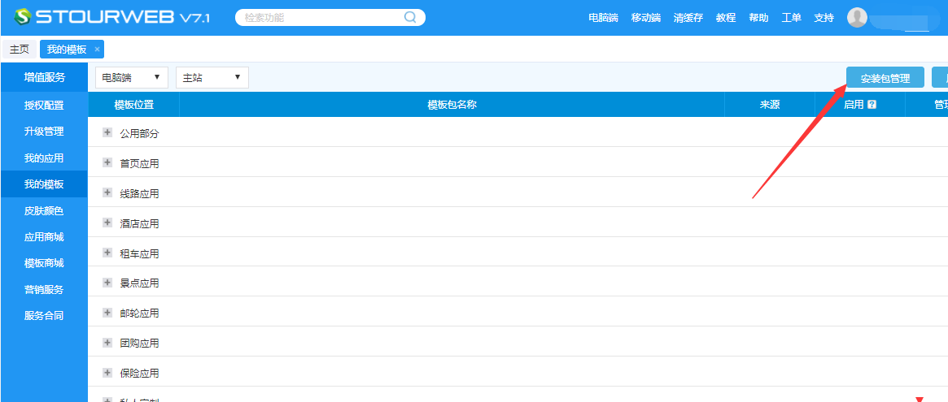
Task: Expand the 首页应用 row
Action: coord(107,162)
